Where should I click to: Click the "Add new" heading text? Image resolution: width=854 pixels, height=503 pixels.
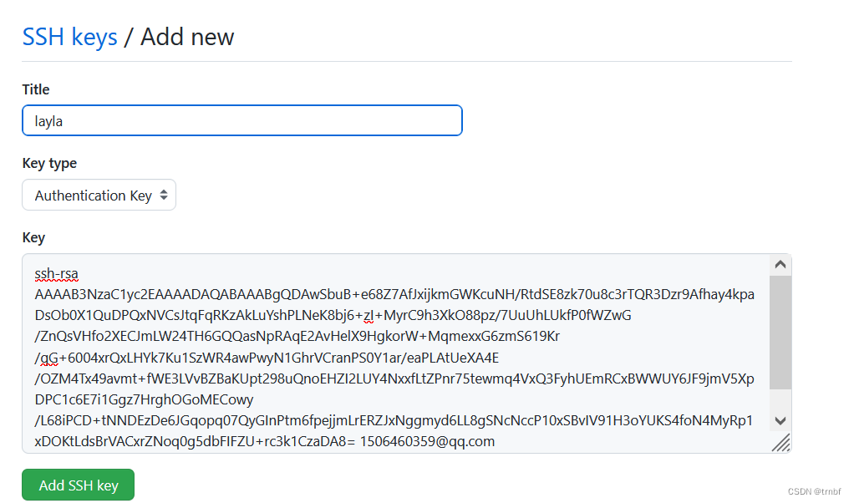(x=187, y=37)
